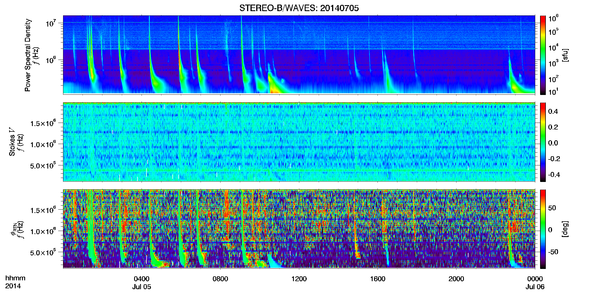Click the 1.5×10^6 tick on Stokes V panel

pos(43,123)
